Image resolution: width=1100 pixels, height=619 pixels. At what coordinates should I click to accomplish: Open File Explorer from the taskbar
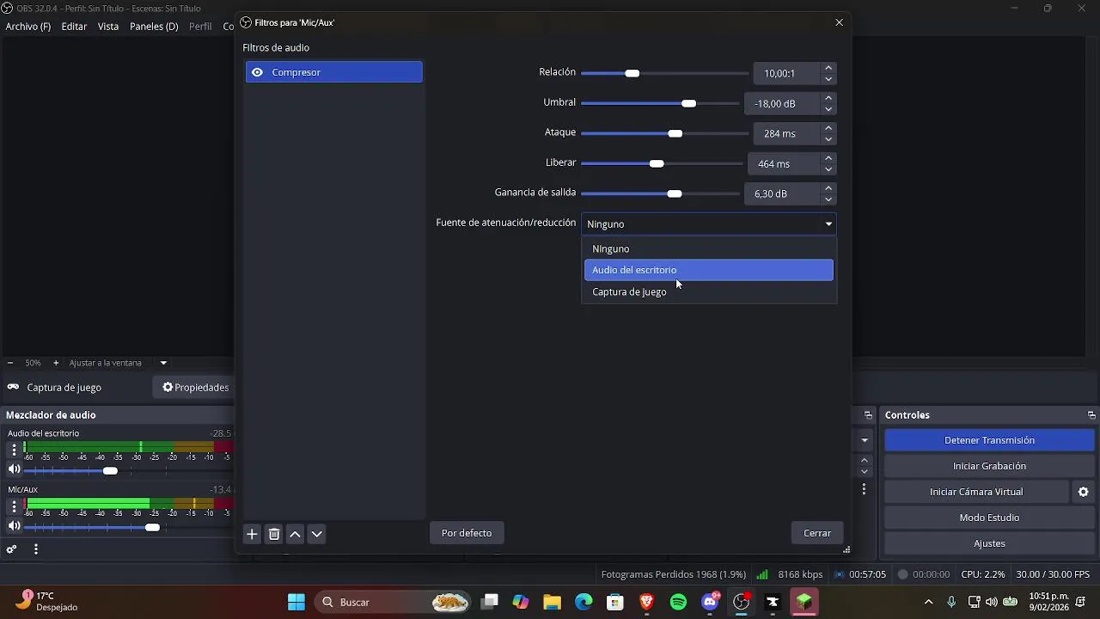point(552,602)
